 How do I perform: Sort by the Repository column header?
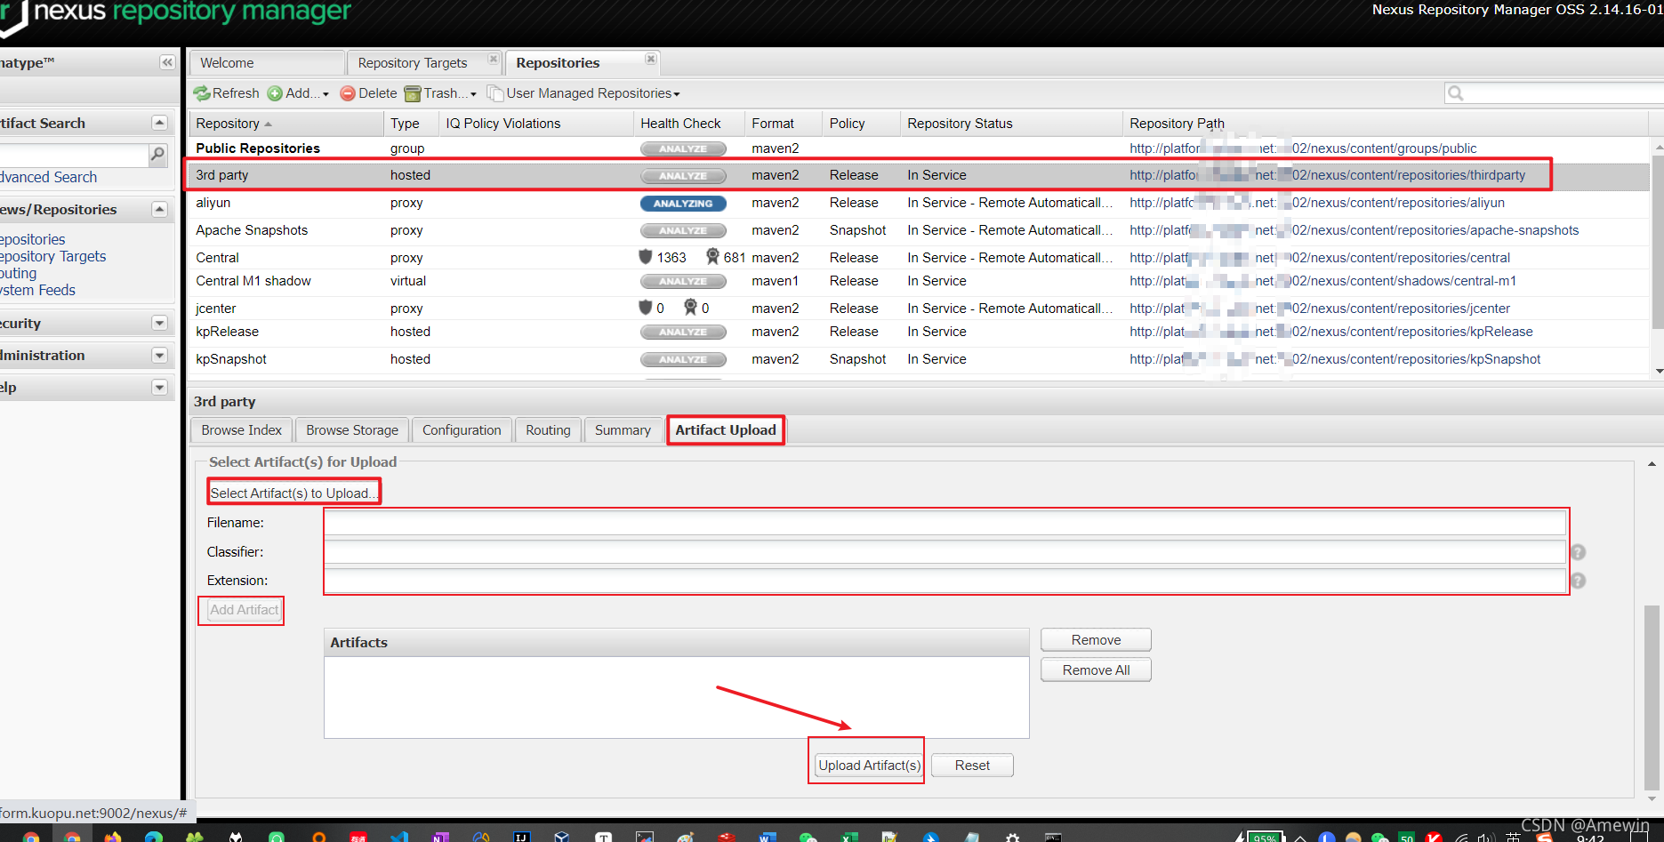(x=285, y=124)
